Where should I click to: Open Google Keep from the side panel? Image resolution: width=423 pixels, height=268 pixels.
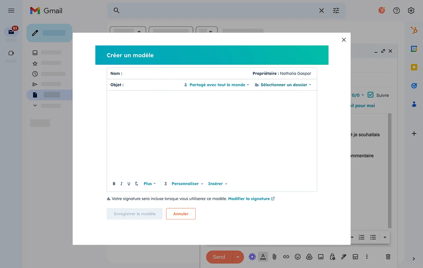[414, 67]
